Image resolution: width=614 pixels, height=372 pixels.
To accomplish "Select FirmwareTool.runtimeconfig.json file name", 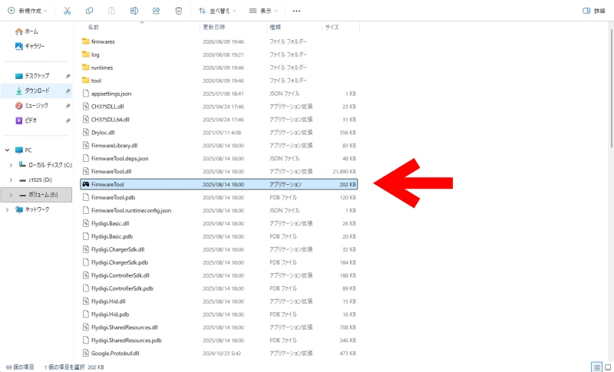I will pyautogui.click(x=131, y=210).
